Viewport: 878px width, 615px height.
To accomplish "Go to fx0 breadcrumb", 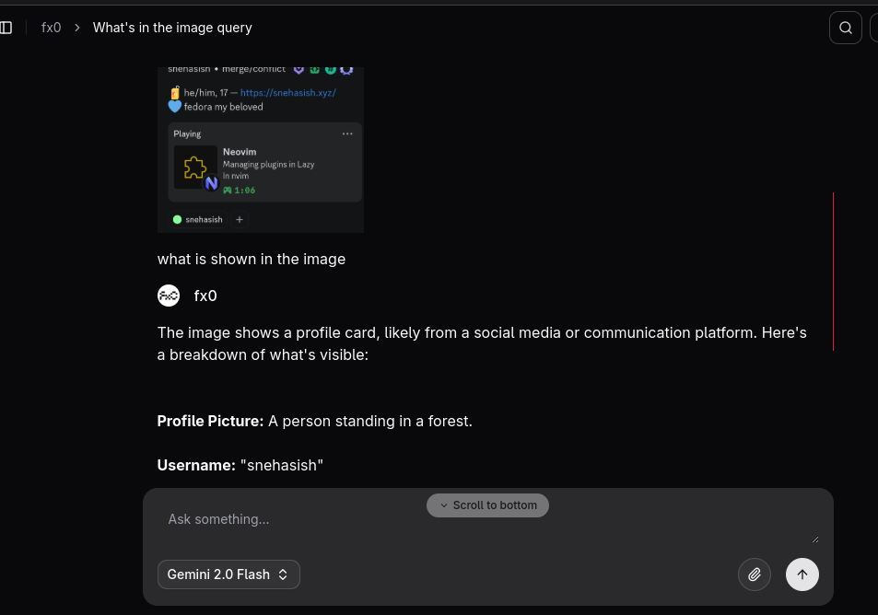I will (51, 28).
